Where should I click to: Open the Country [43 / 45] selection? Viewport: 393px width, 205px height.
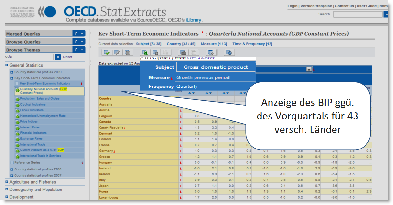tap(181, 44)
